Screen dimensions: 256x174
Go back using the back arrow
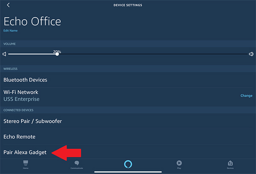click(x=8, y=5)
